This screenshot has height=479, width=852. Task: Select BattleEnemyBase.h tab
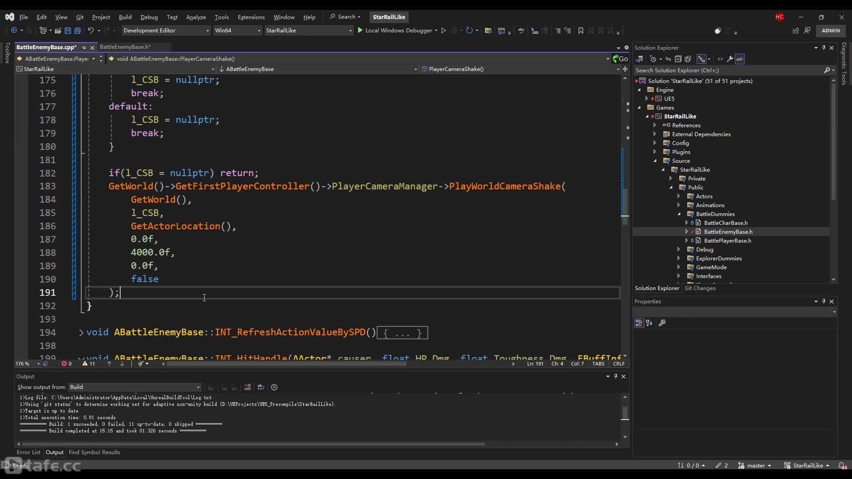125,46
